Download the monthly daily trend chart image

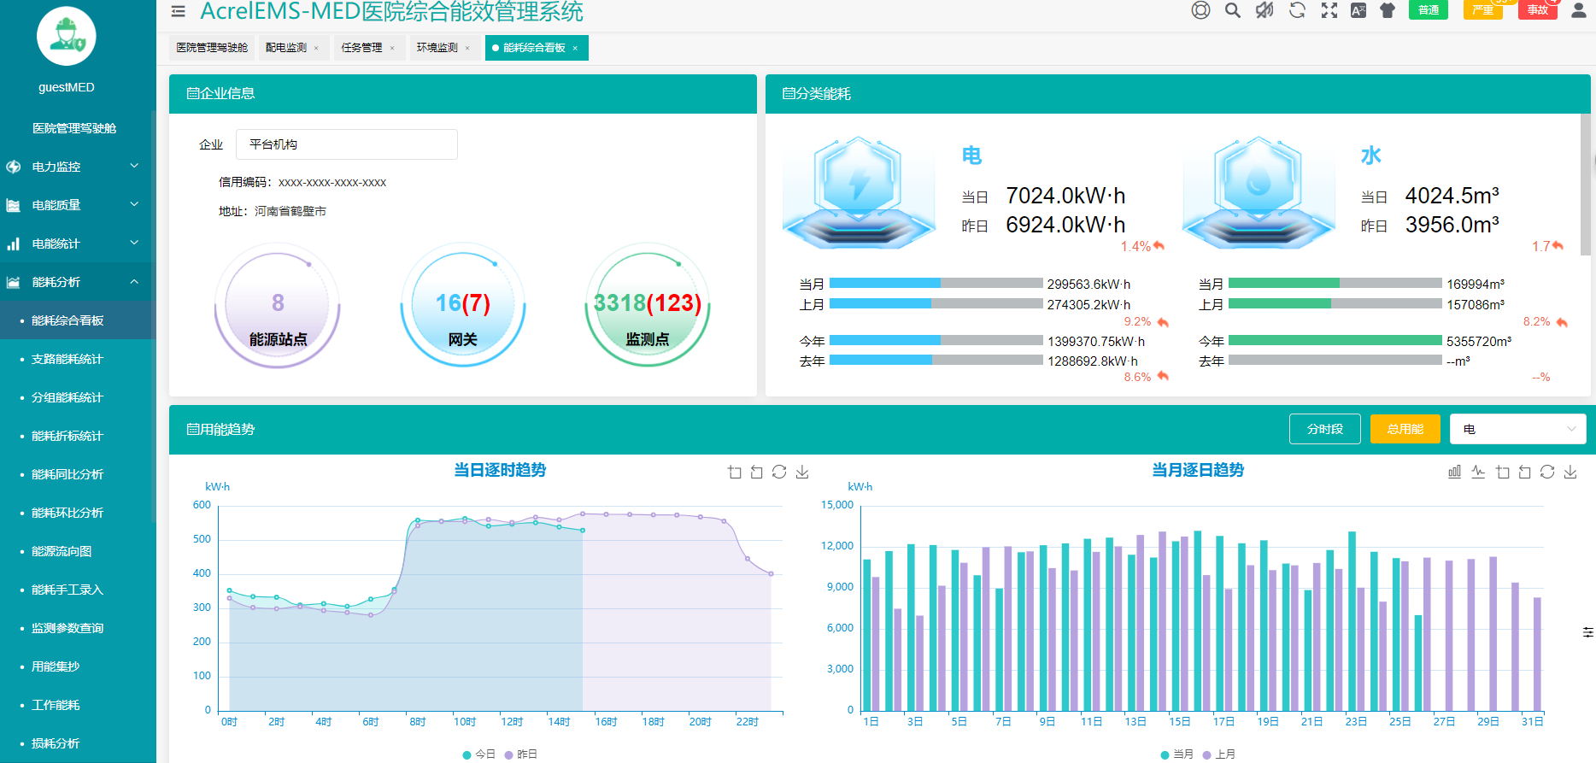[1570, 472]
